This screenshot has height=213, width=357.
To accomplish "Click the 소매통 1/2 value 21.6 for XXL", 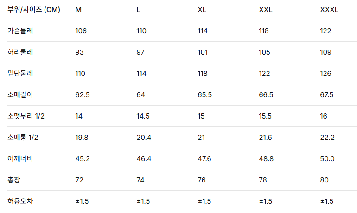I will (266, 138).
